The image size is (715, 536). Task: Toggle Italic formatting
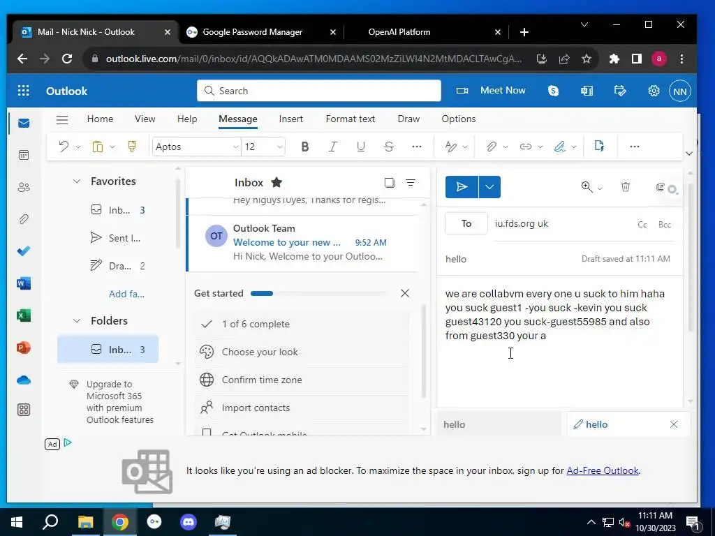tap(333, 147)
